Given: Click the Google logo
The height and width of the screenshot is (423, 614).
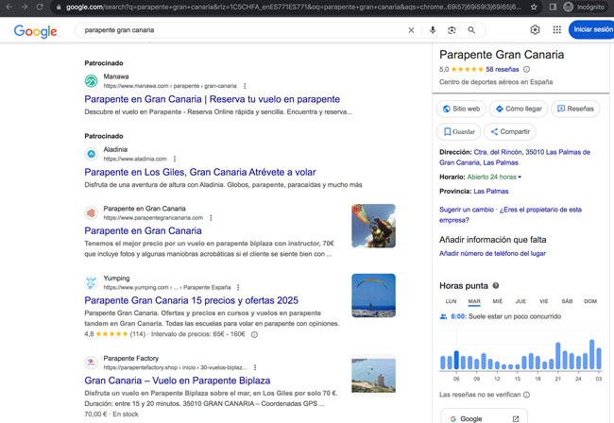Looking at the screenshot, I should [x=36, y=31].
